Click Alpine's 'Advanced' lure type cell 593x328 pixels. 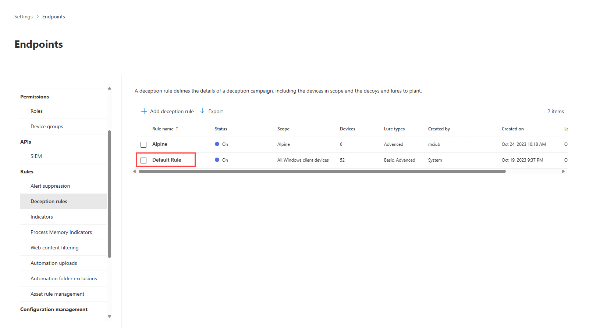[x=394, y=144]
